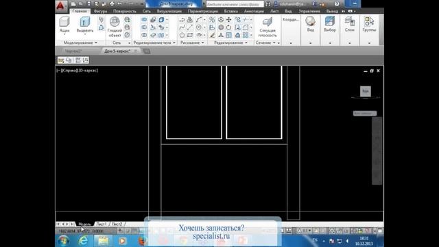Click the [2D-каркас] visual style label
This screenshot has width=439, height=247.
tap(87, 71)
